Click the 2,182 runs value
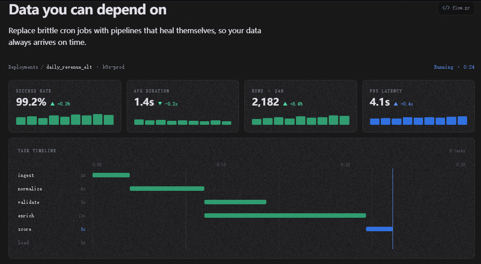Image resolution: width=481 pixels, height=264 pixels. [265, 102]
